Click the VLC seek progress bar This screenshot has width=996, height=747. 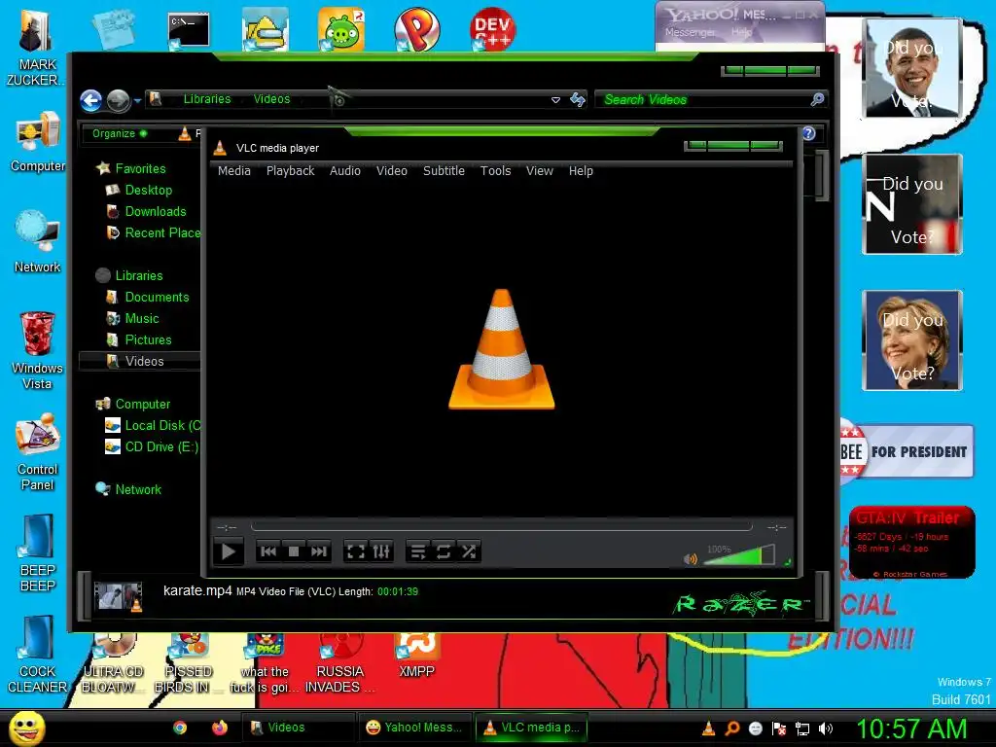pos(501,526)
